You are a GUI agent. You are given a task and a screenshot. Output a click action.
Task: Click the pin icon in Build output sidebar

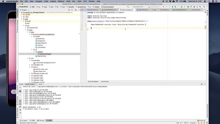pos(20,113)
